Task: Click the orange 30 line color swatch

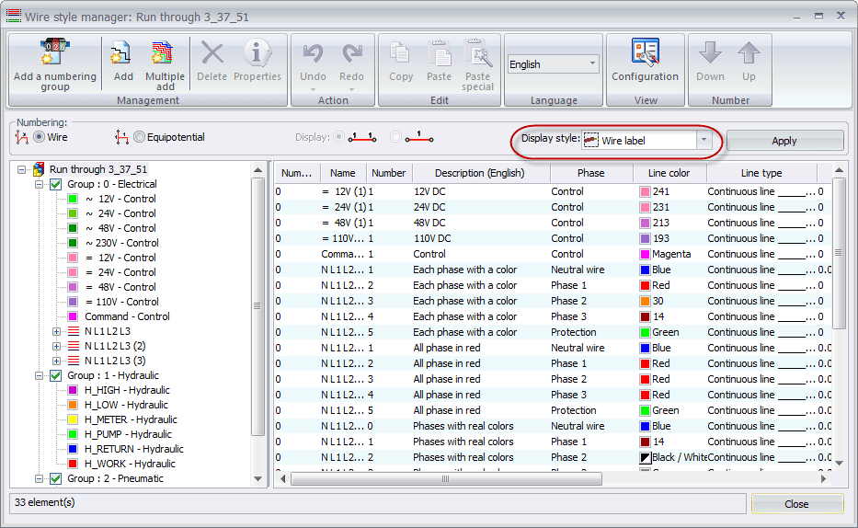Action: pyautogui.click(x=645, y=302)
